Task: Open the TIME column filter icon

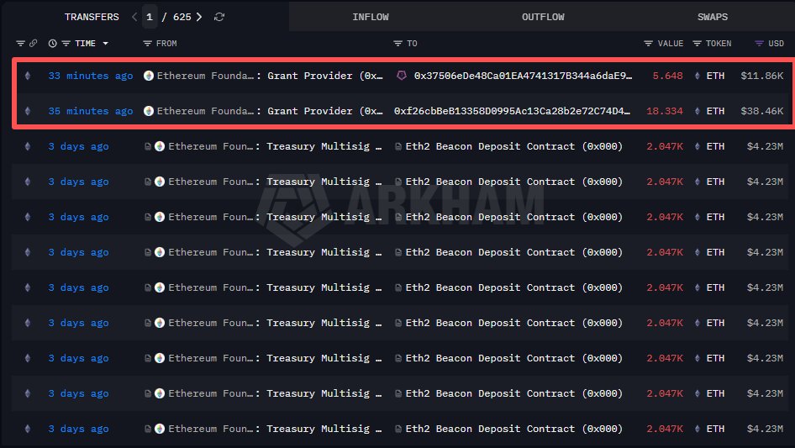Action: (x=66, y=44)
